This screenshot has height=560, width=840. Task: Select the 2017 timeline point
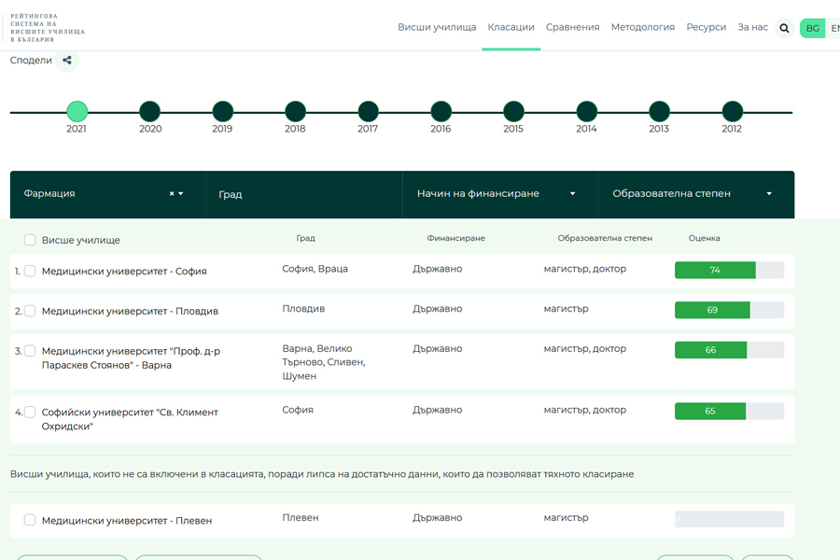(x=368, y=111)
